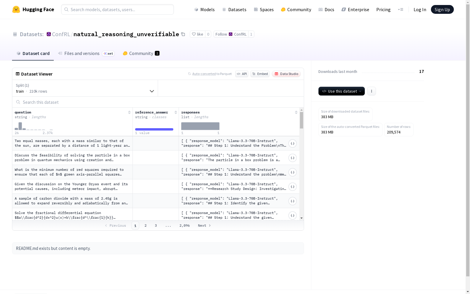
Task: Open the Embed button
Action: coord(260,74)
